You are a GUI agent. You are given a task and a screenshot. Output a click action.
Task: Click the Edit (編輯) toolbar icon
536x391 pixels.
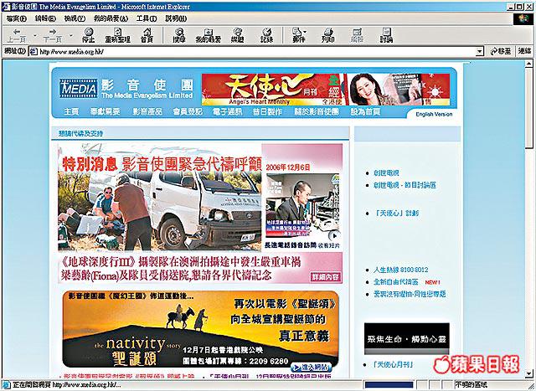click(358, 35)
